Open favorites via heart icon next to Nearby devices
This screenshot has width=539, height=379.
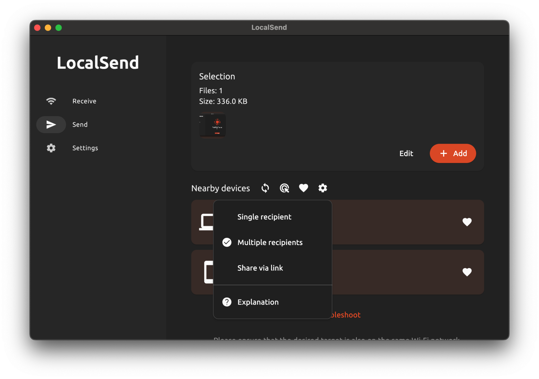(303, 188)
